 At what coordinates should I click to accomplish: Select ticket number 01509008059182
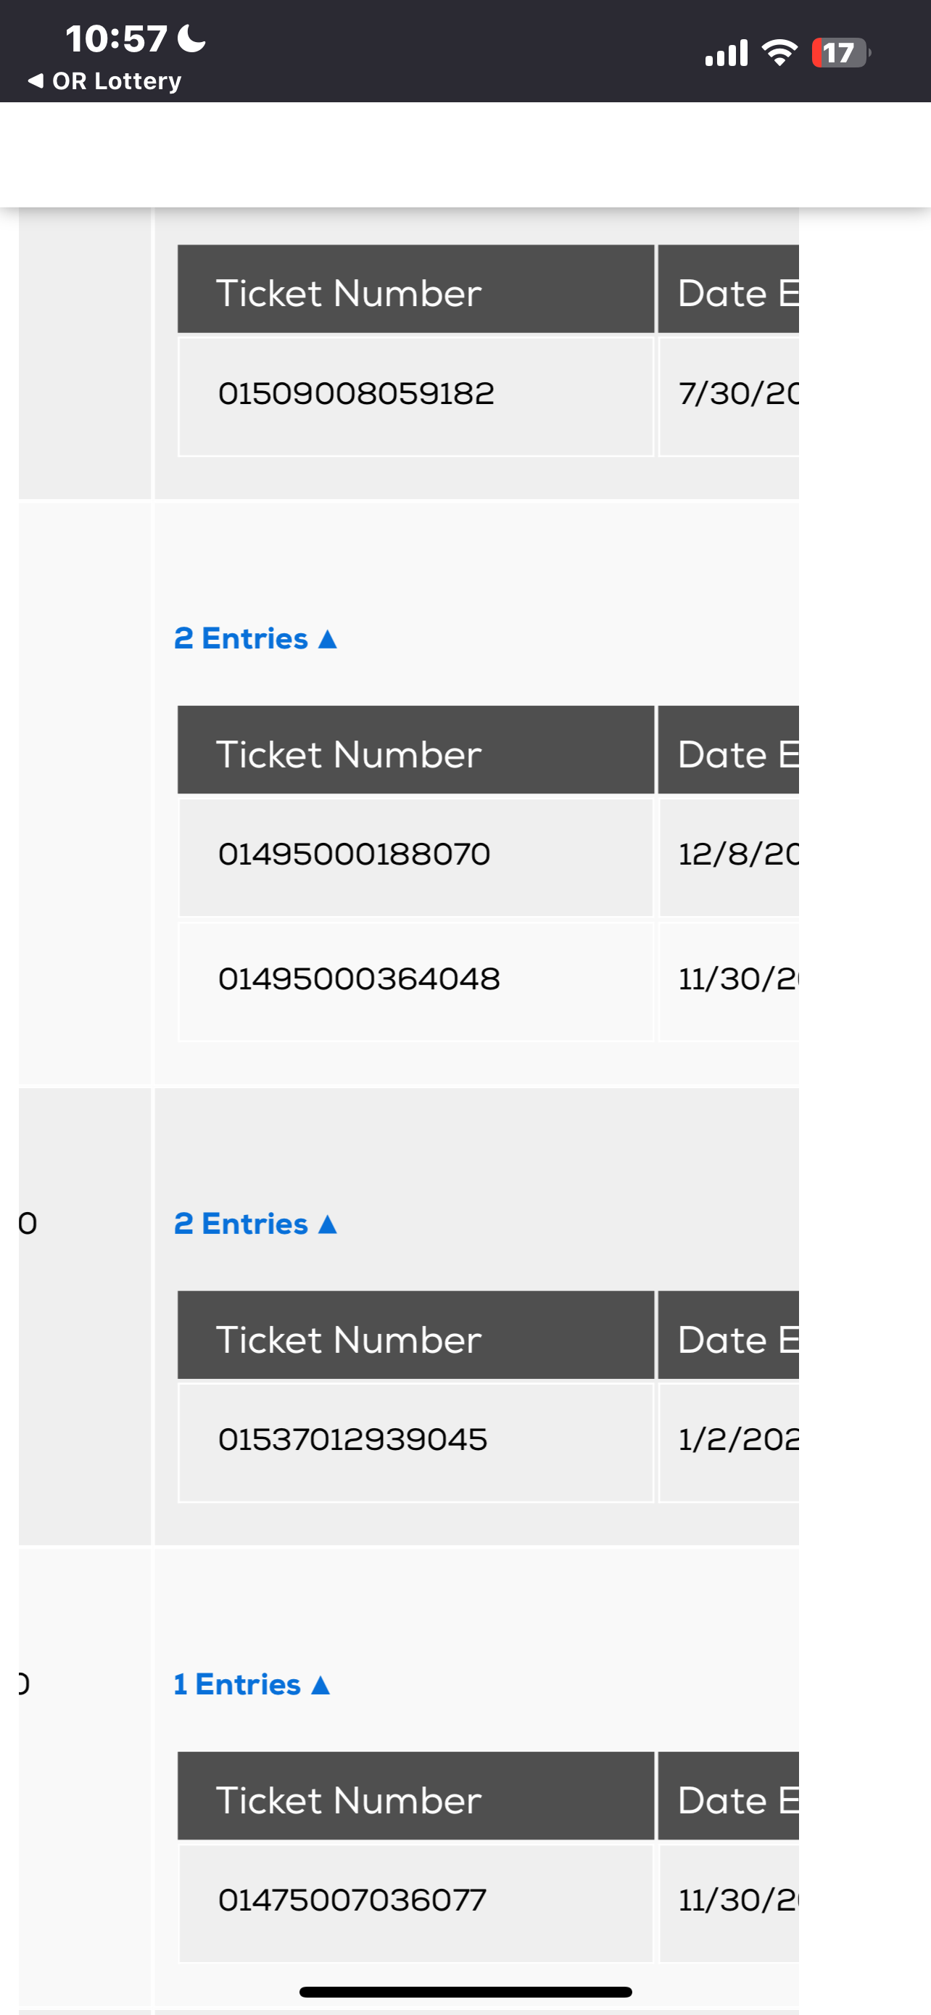356,393
